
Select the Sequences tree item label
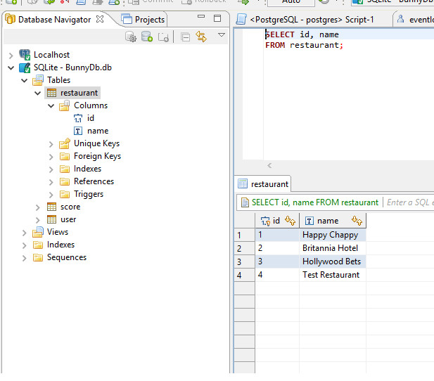pyautogui.click(x=67, y=257)
